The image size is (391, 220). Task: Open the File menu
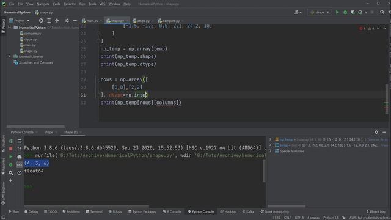(12, 4)
